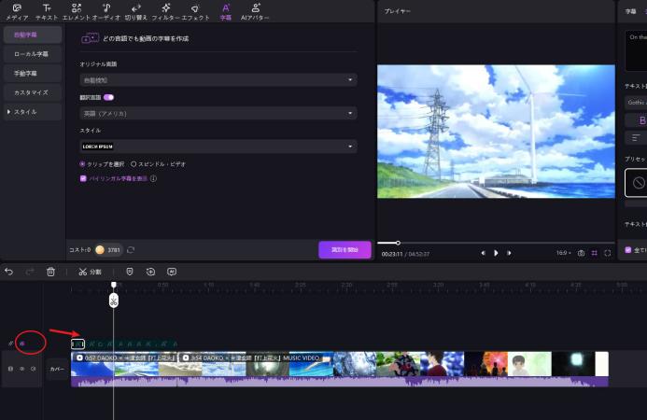Viewport: 647px width, 420px height.
Task: Split the clip with 分割 scissors tool
Action: click(x=90, y=272)
